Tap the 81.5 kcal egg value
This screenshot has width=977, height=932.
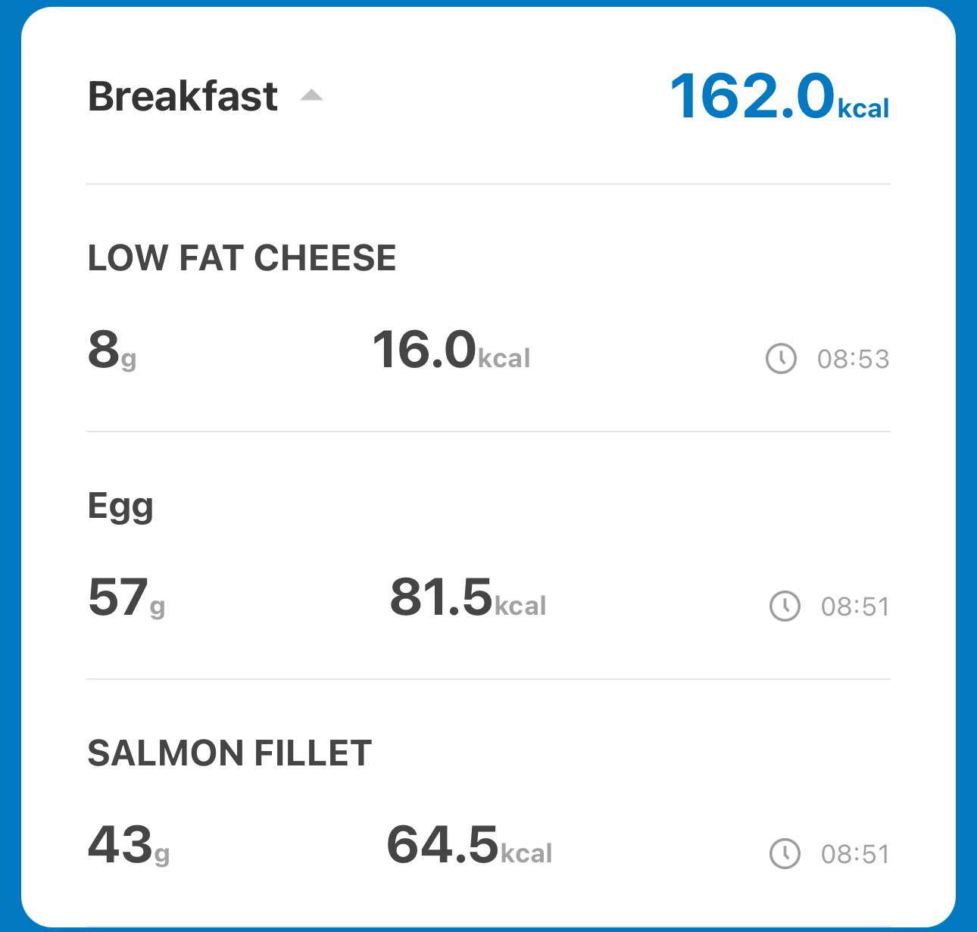pos(468,597)
